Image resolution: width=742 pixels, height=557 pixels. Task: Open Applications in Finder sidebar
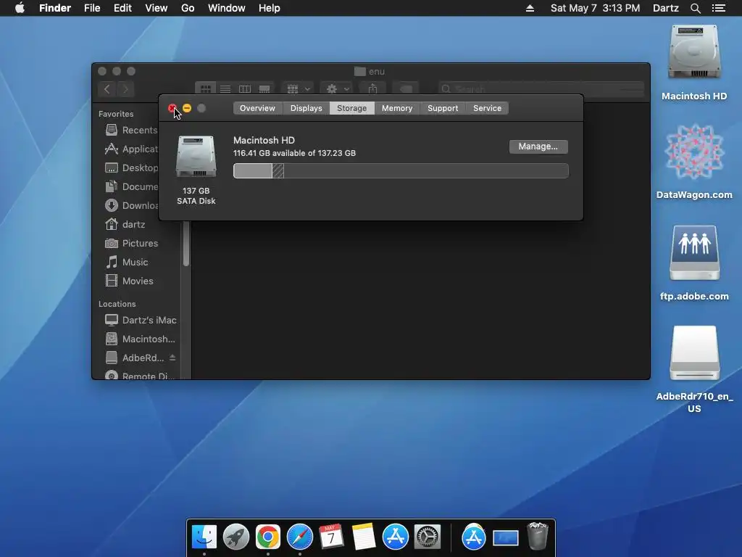pos(130,149)
